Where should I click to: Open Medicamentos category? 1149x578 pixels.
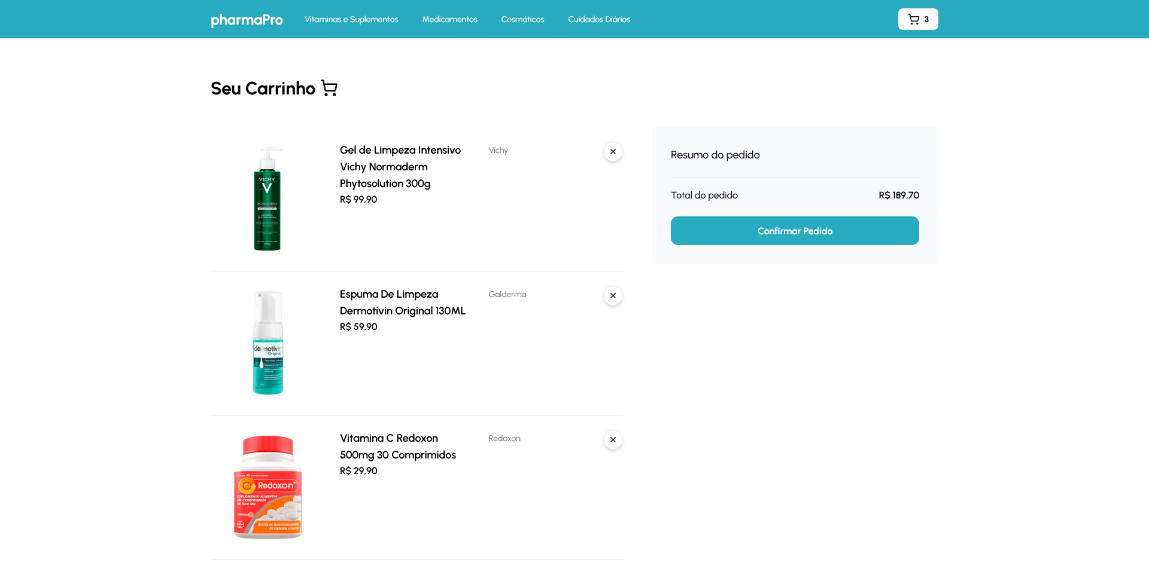[x=449, y=19]
